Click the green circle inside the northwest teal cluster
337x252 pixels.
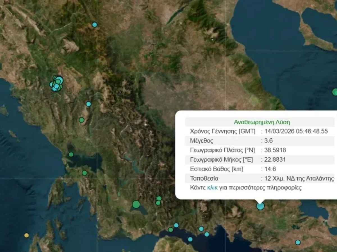[58, 81]
